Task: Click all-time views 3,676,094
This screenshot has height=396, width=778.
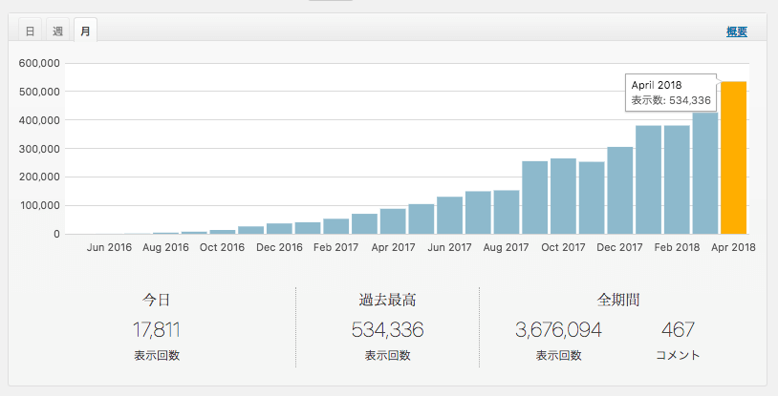Action: tap(559, 329)
